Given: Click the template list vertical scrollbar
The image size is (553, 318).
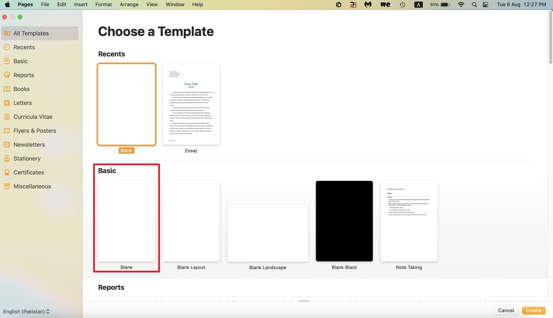Looking at the screenshot, I should 550,38.
